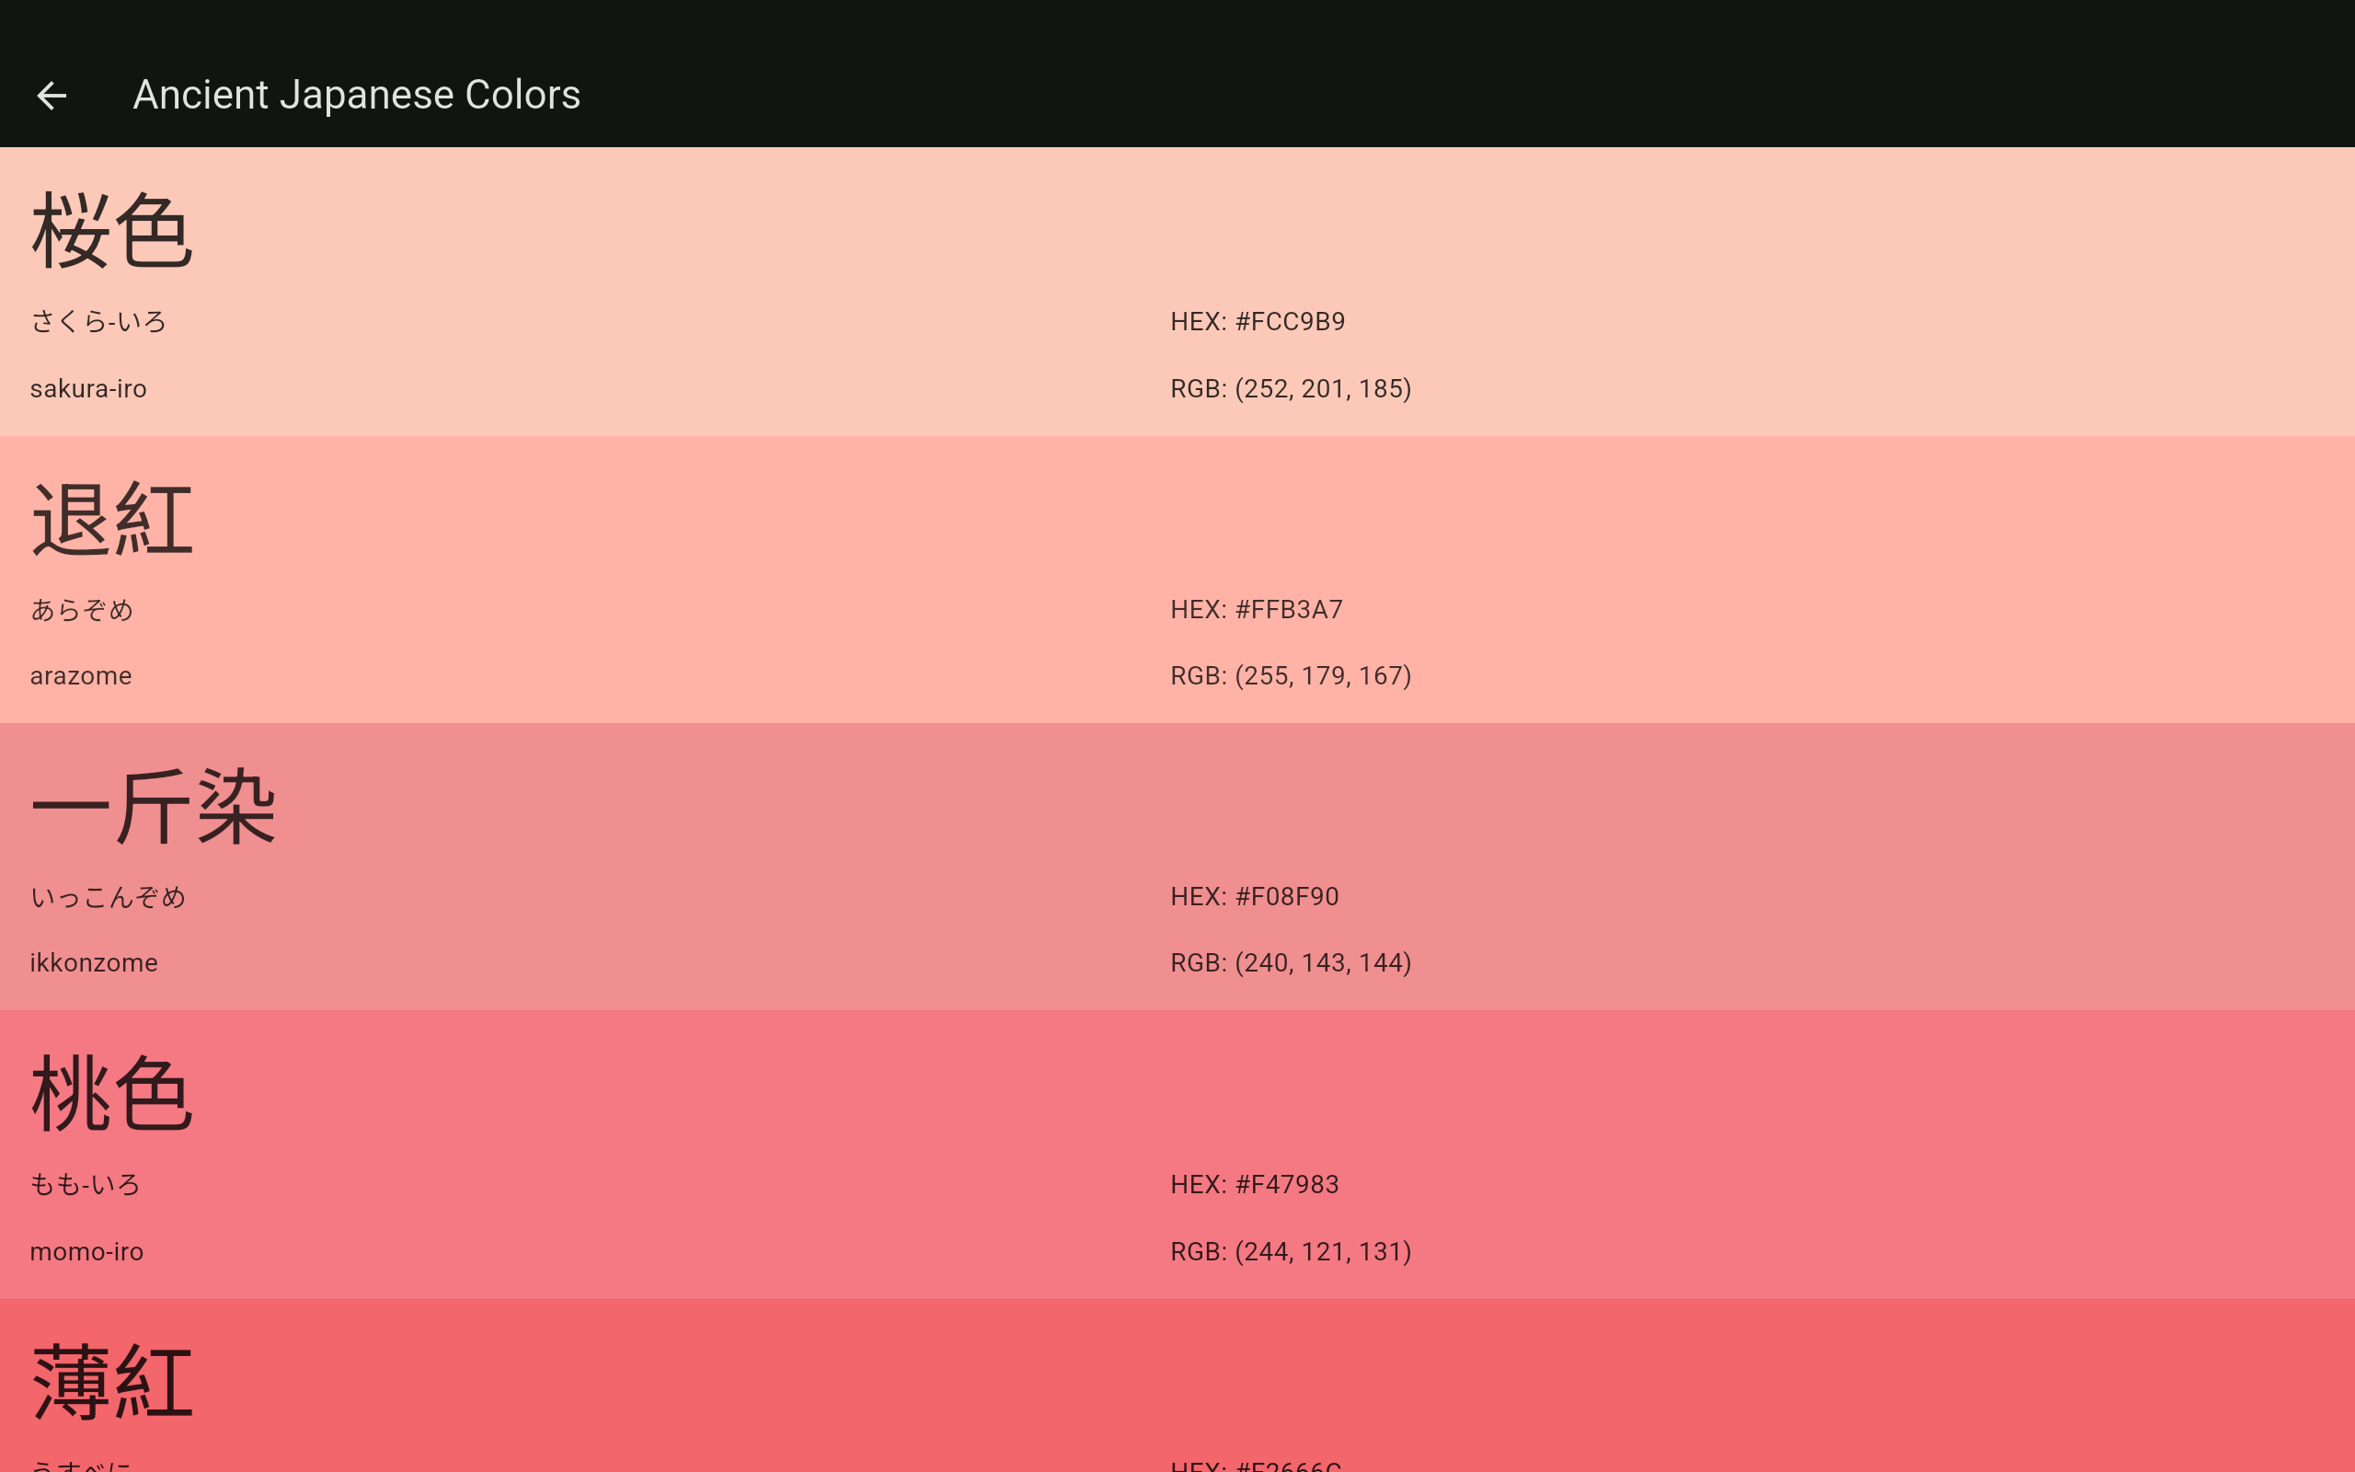Image resolution: width=2355 pixels, height=1472 pixels.
Task: Click HEX value #FFB3A7
Action: [x=1257, y=609]
